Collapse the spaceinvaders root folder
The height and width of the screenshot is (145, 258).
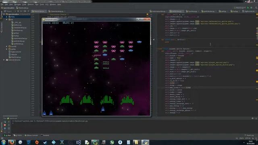click(4, 14)
